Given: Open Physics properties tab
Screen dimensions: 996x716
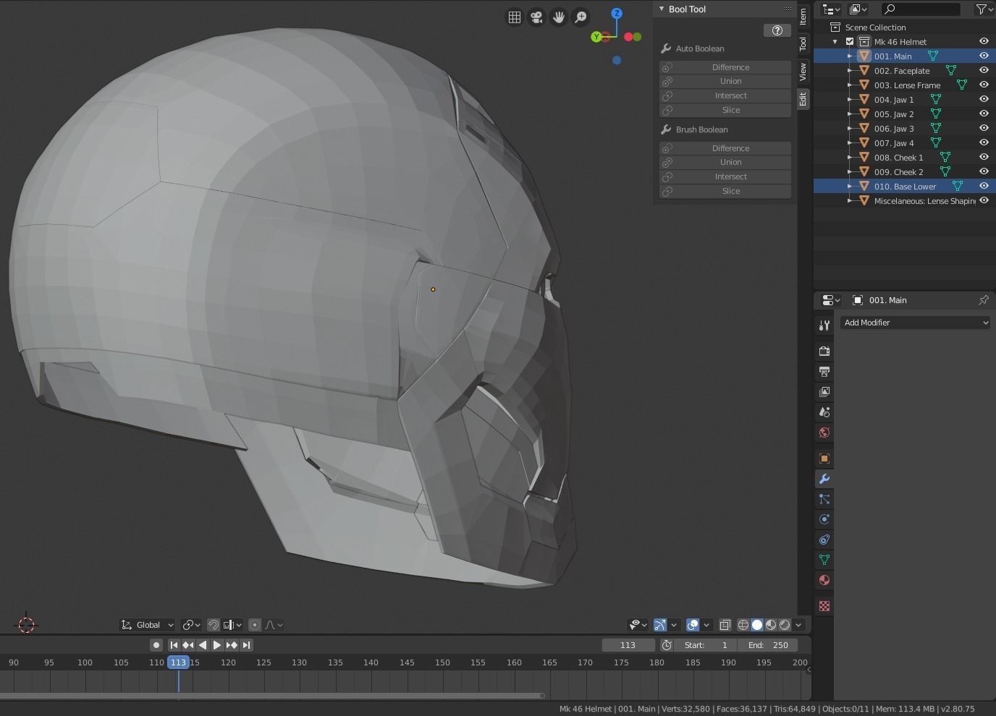Looking at the screenshot, I should 824,519.
